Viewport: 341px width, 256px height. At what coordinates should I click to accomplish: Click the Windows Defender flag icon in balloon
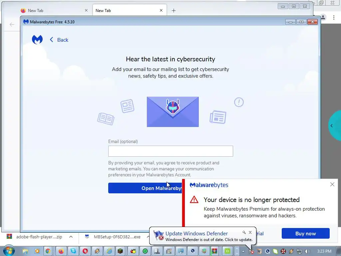tap(159, 235)
